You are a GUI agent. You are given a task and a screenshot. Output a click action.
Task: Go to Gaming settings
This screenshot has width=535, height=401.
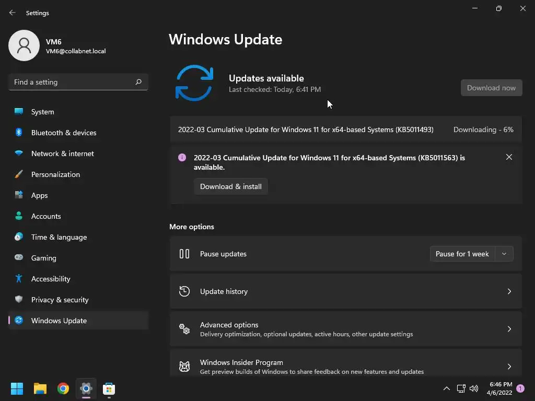pos(78,257)
